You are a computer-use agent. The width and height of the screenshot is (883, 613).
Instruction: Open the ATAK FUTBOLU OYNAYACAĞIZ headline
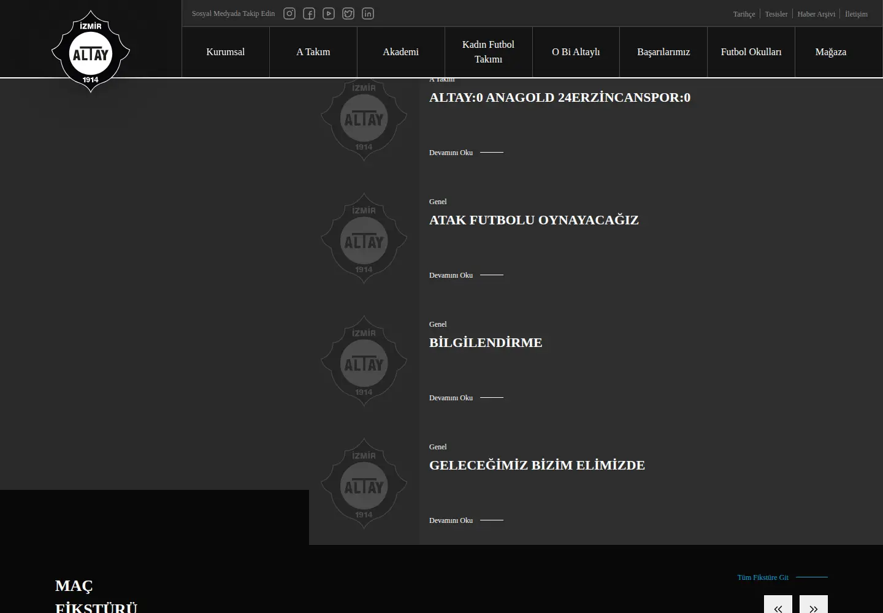pyautogui.click(x=534, y=220)
